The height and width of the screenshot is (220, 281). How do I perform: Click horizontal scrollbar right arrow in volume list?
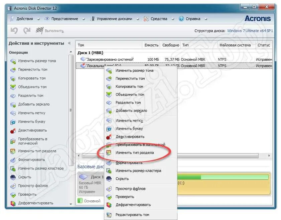click(269, 156)
